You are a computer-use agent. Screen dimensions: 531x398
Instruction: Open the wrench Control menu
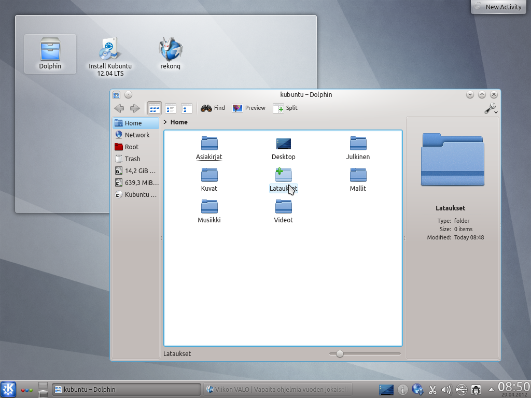tap(491, 109)
